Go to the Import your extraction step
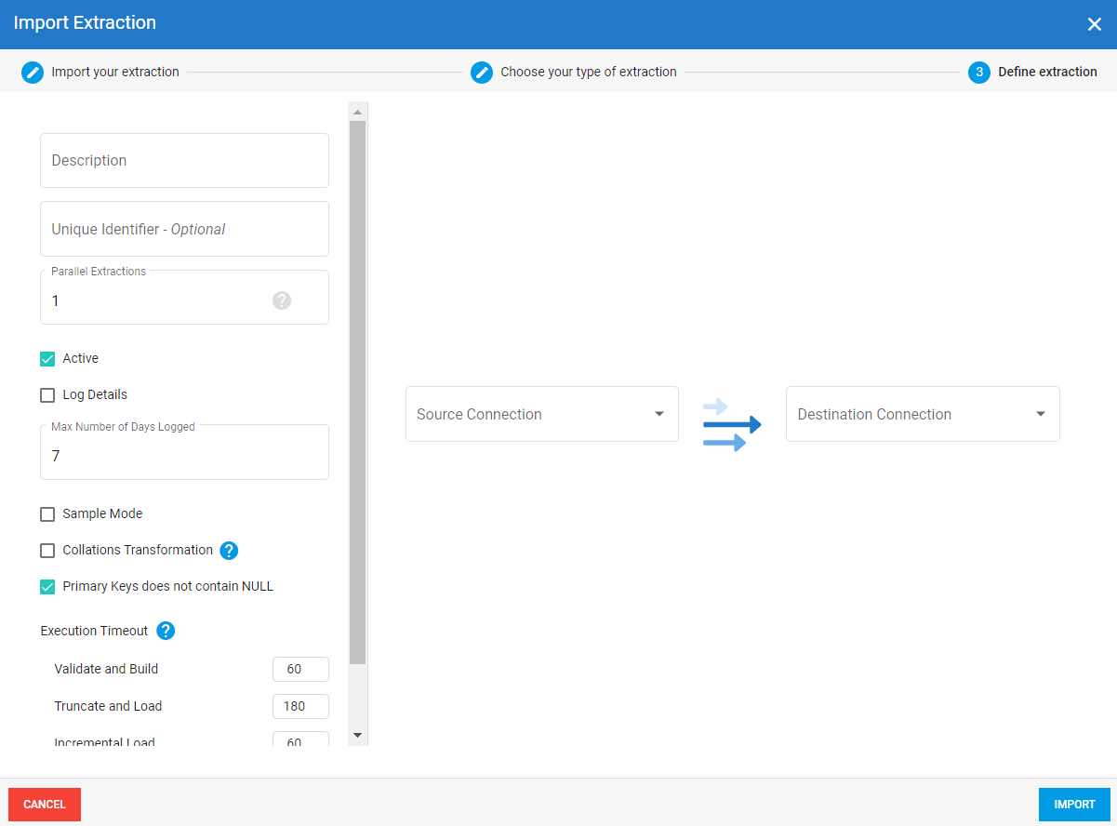 pos(115,73)
